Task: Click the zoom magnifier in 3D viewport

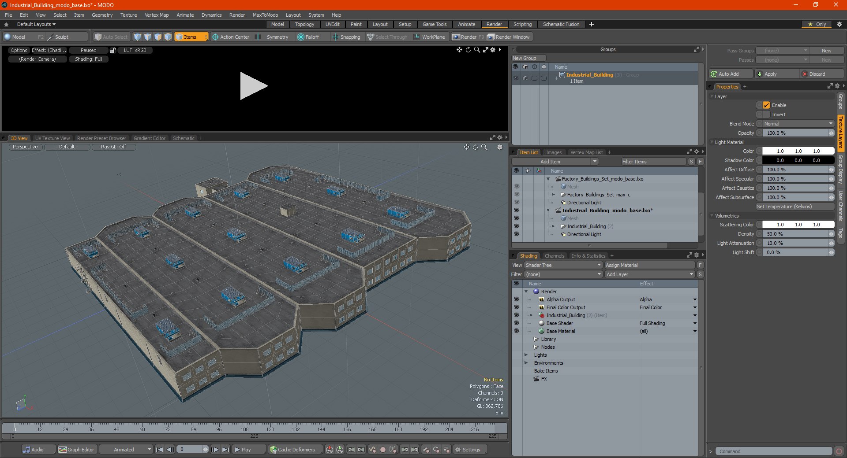Action: point(484,147)
